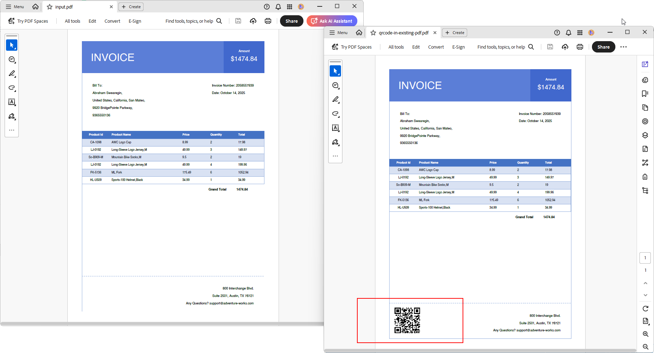
Task: Star the qrcode-in-existing-pdf.pdf file
Action: point(373,33)
